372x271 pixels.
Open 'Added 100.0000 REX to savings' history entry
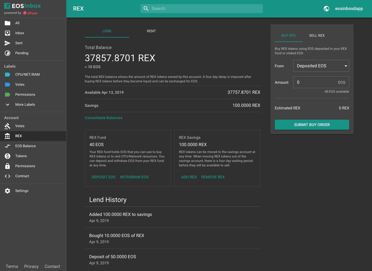[173, 217]
